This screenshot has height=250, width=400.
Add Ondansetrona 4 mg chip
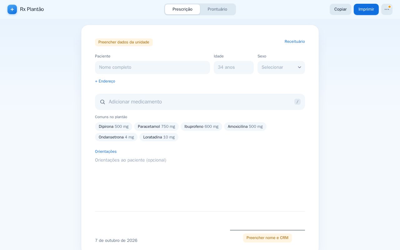click(x=116, y=137)
